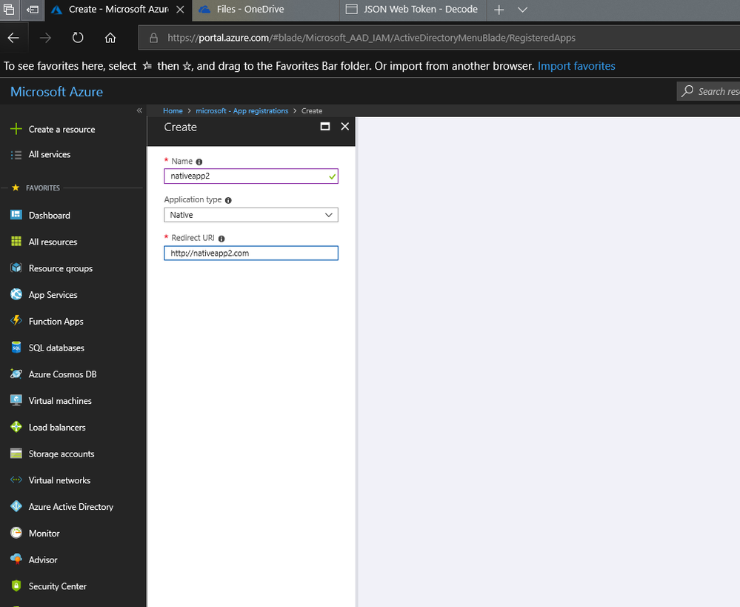Close the Create blade
The height and width of the screenshot is (607, 740).
point(345,127)
